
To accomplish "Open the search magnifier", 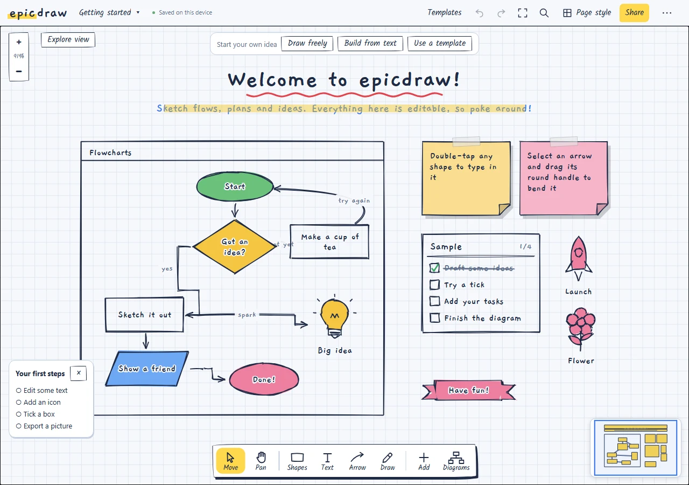I will 544,13.
